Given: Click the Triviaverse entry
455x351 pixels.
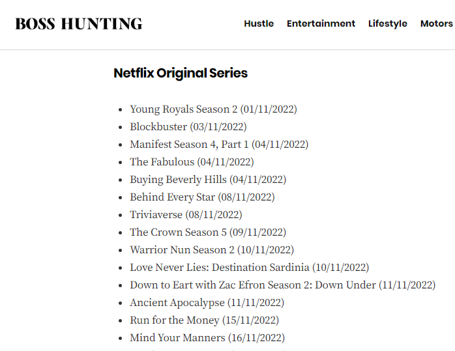Looking at the screenshot, I should (186, 215).
